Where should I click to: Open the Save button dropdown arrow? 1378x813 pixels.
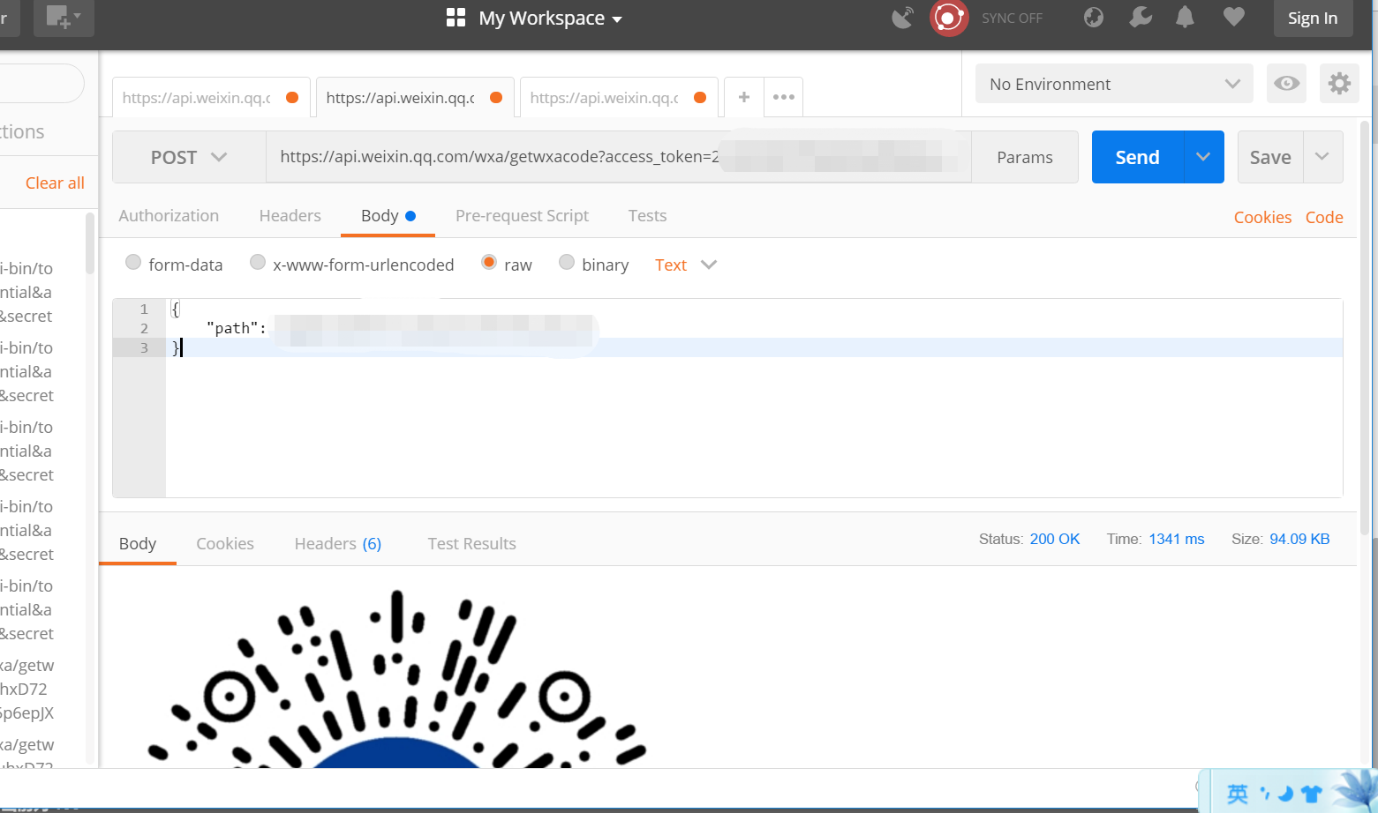tap(1322, 157)
